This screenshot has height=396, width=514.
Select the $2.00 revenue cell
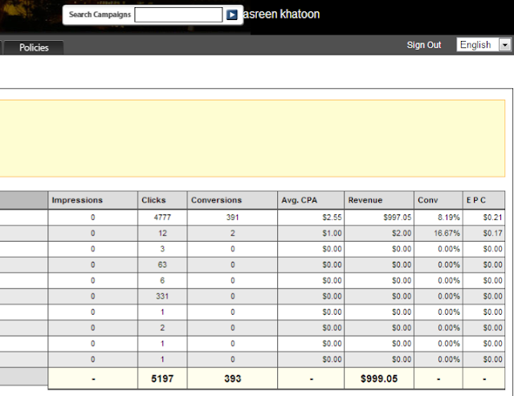click(x=379, y=233)
